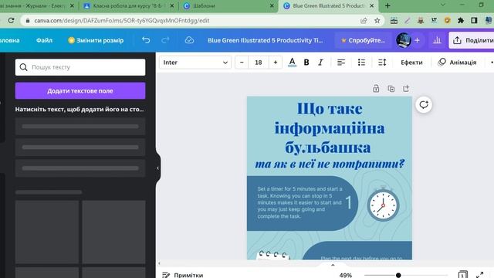494x278 pixels.
Task: Bookmark this page with star
Action: click(x=377, y=21)
